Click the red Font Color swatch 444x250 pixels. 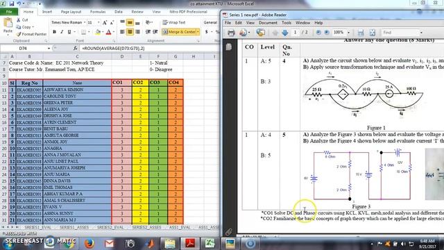click(x=109, y=32)
